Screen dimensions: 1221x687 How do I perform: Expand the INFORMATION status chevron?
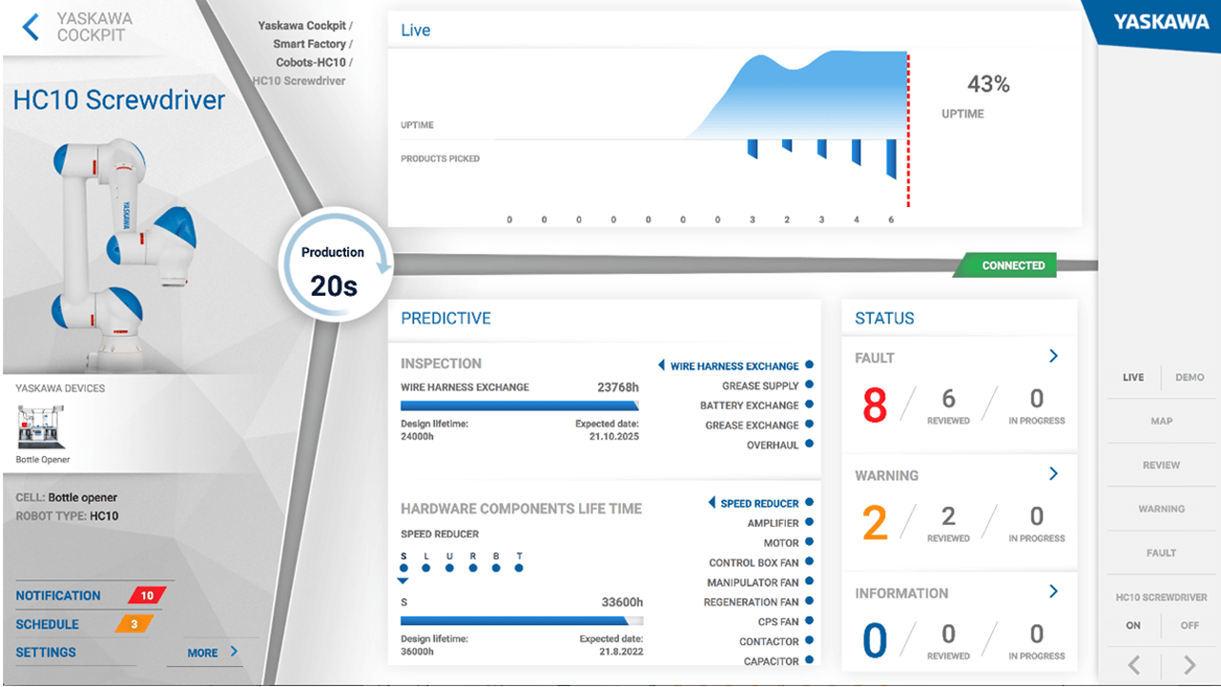click(1053, 592)
